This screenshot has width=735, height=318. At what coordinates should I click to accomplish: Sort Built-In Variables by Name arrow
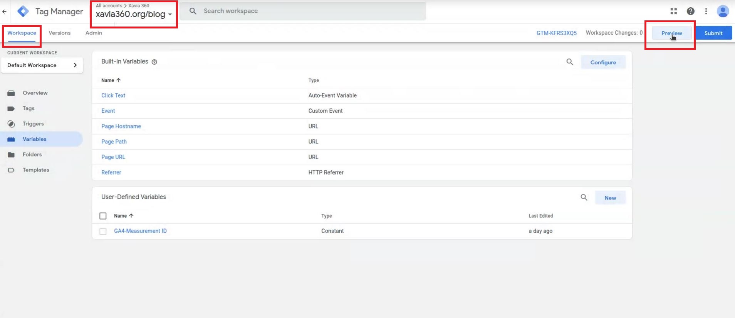[x=119, y=80]
